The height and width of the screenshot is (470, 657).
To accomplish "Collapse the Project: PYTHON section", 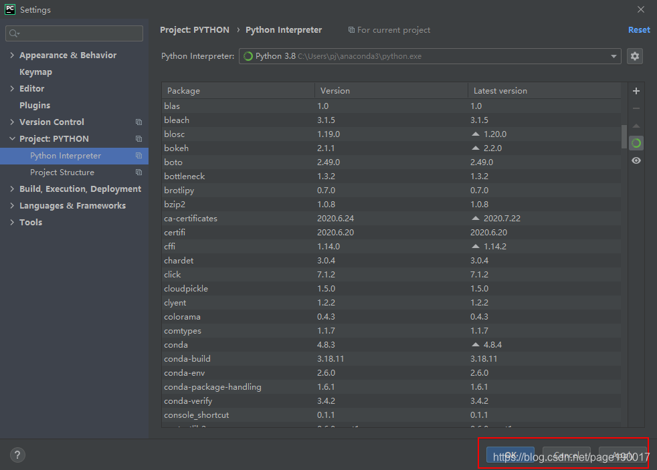I will pyautogui.click(x=12, y=139).
